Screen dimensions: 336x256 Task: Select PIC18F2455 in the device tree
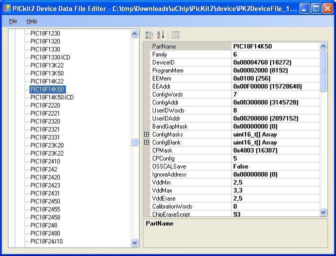point(45,209)
